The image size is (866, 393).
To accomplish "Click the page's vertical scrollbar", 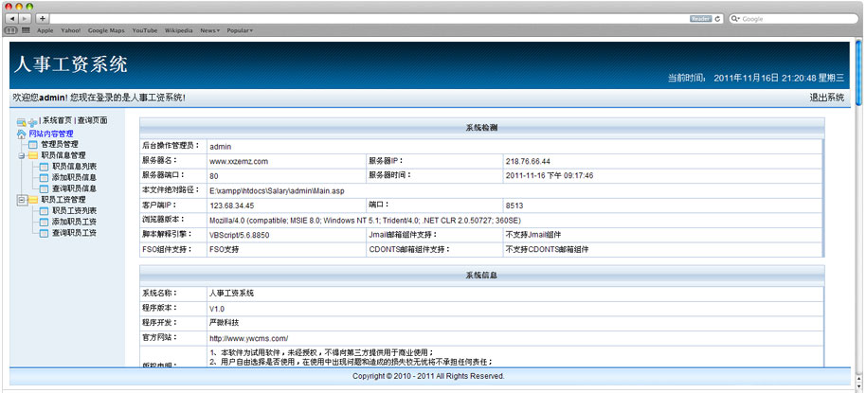I will pyautogui.click(x=858, y=189).
